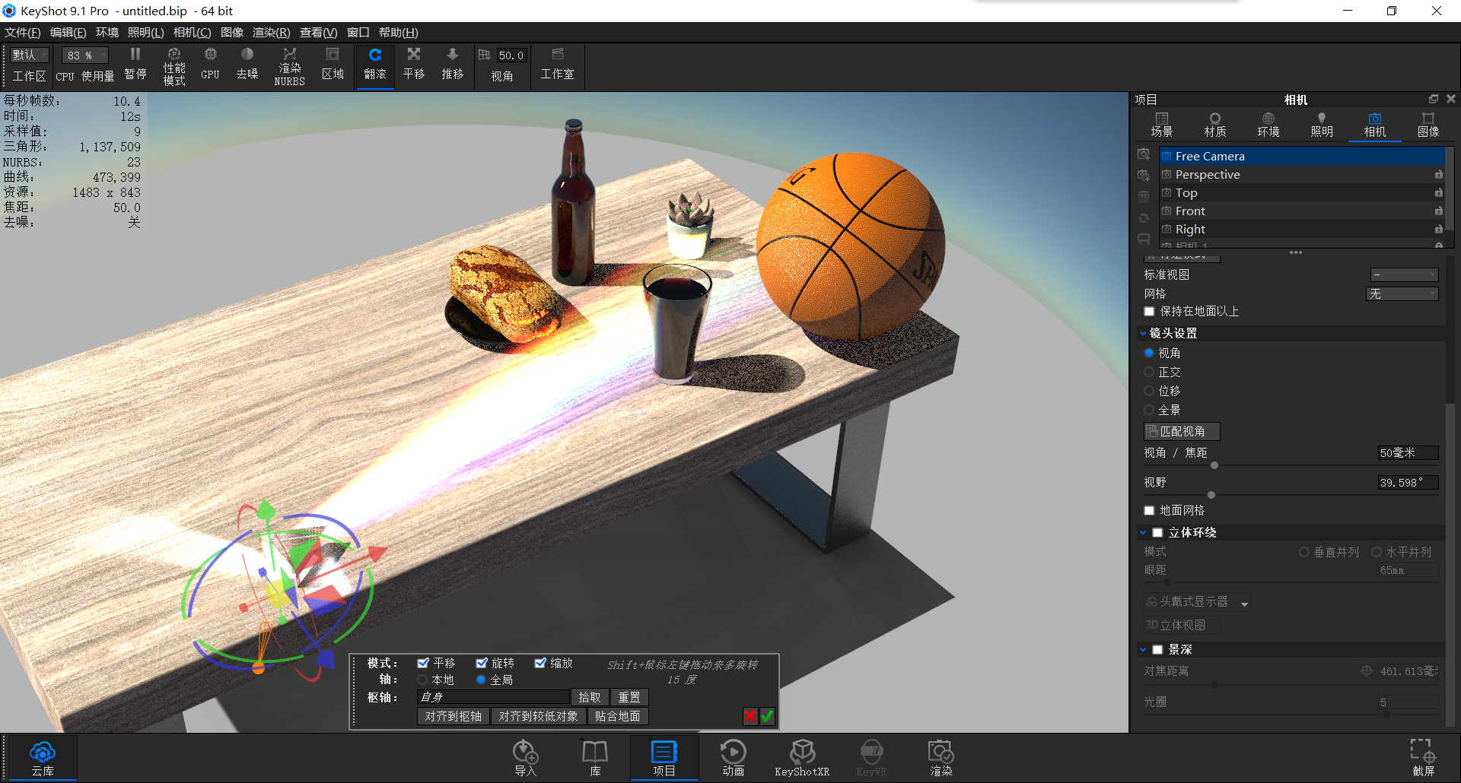Enable GPU rendering mode
This screenshot has width=1461, height=783.
[209, 65]
